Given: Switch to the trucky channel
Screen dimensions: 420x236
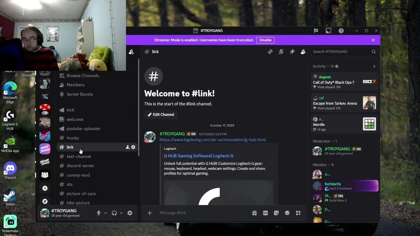Looking at the screenshot, I should [97, 138].
